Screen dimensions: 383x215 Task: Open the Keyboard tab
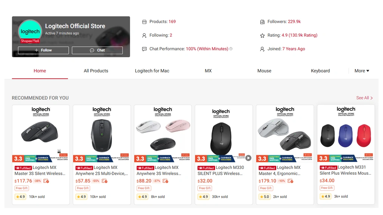(x=320, y=71)
